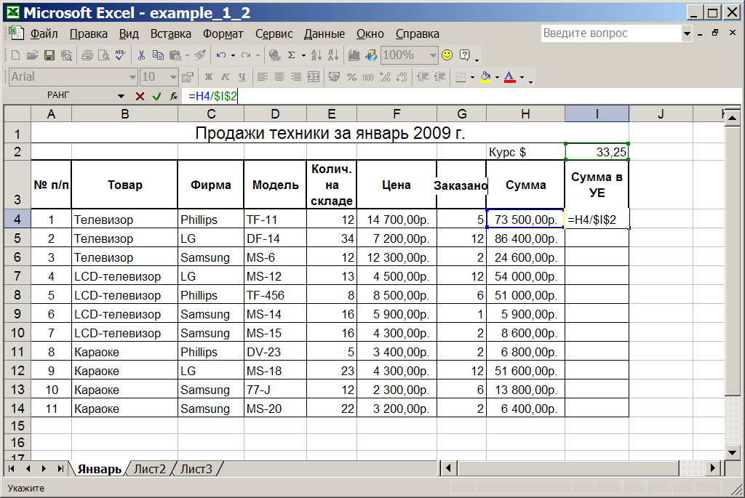Click the smiley face toolbar icon
The height and width of the screenshot is (498, 745).
click(447, 55)
